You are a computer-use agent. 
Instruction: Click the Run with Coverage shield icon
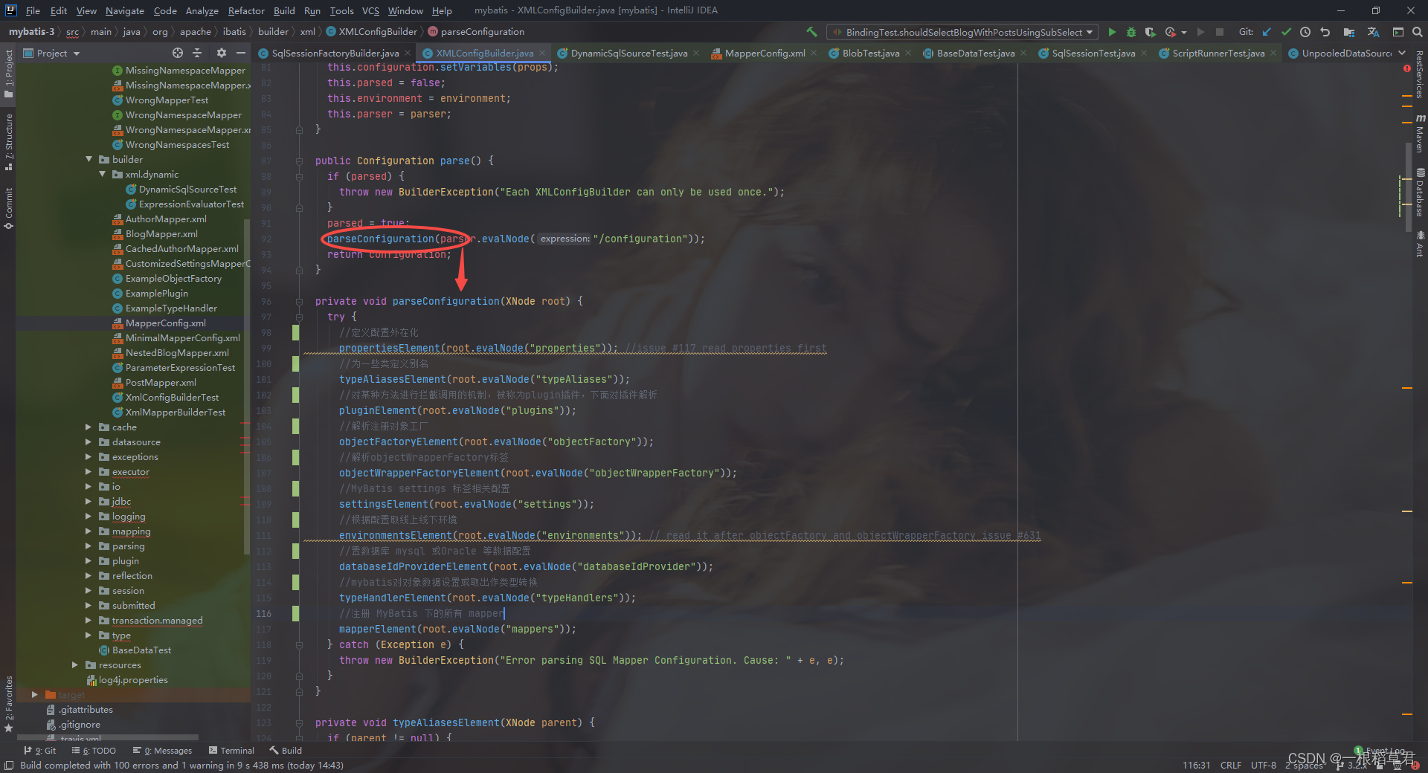(x=1150, y=32)
